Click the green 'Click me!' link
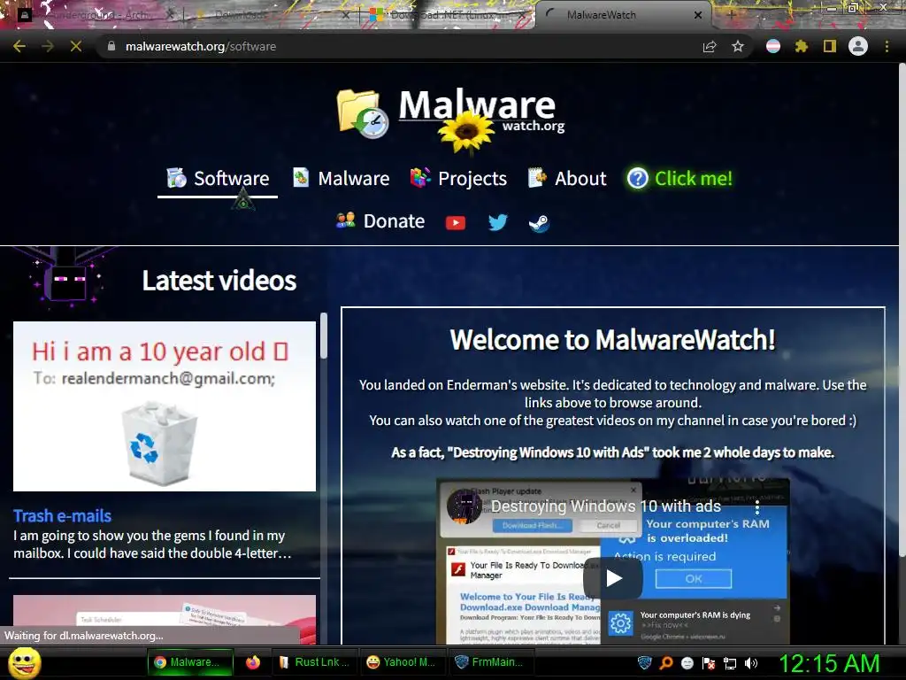The width and height of the screenshot is (906, 680). click(x=680, y=178)
